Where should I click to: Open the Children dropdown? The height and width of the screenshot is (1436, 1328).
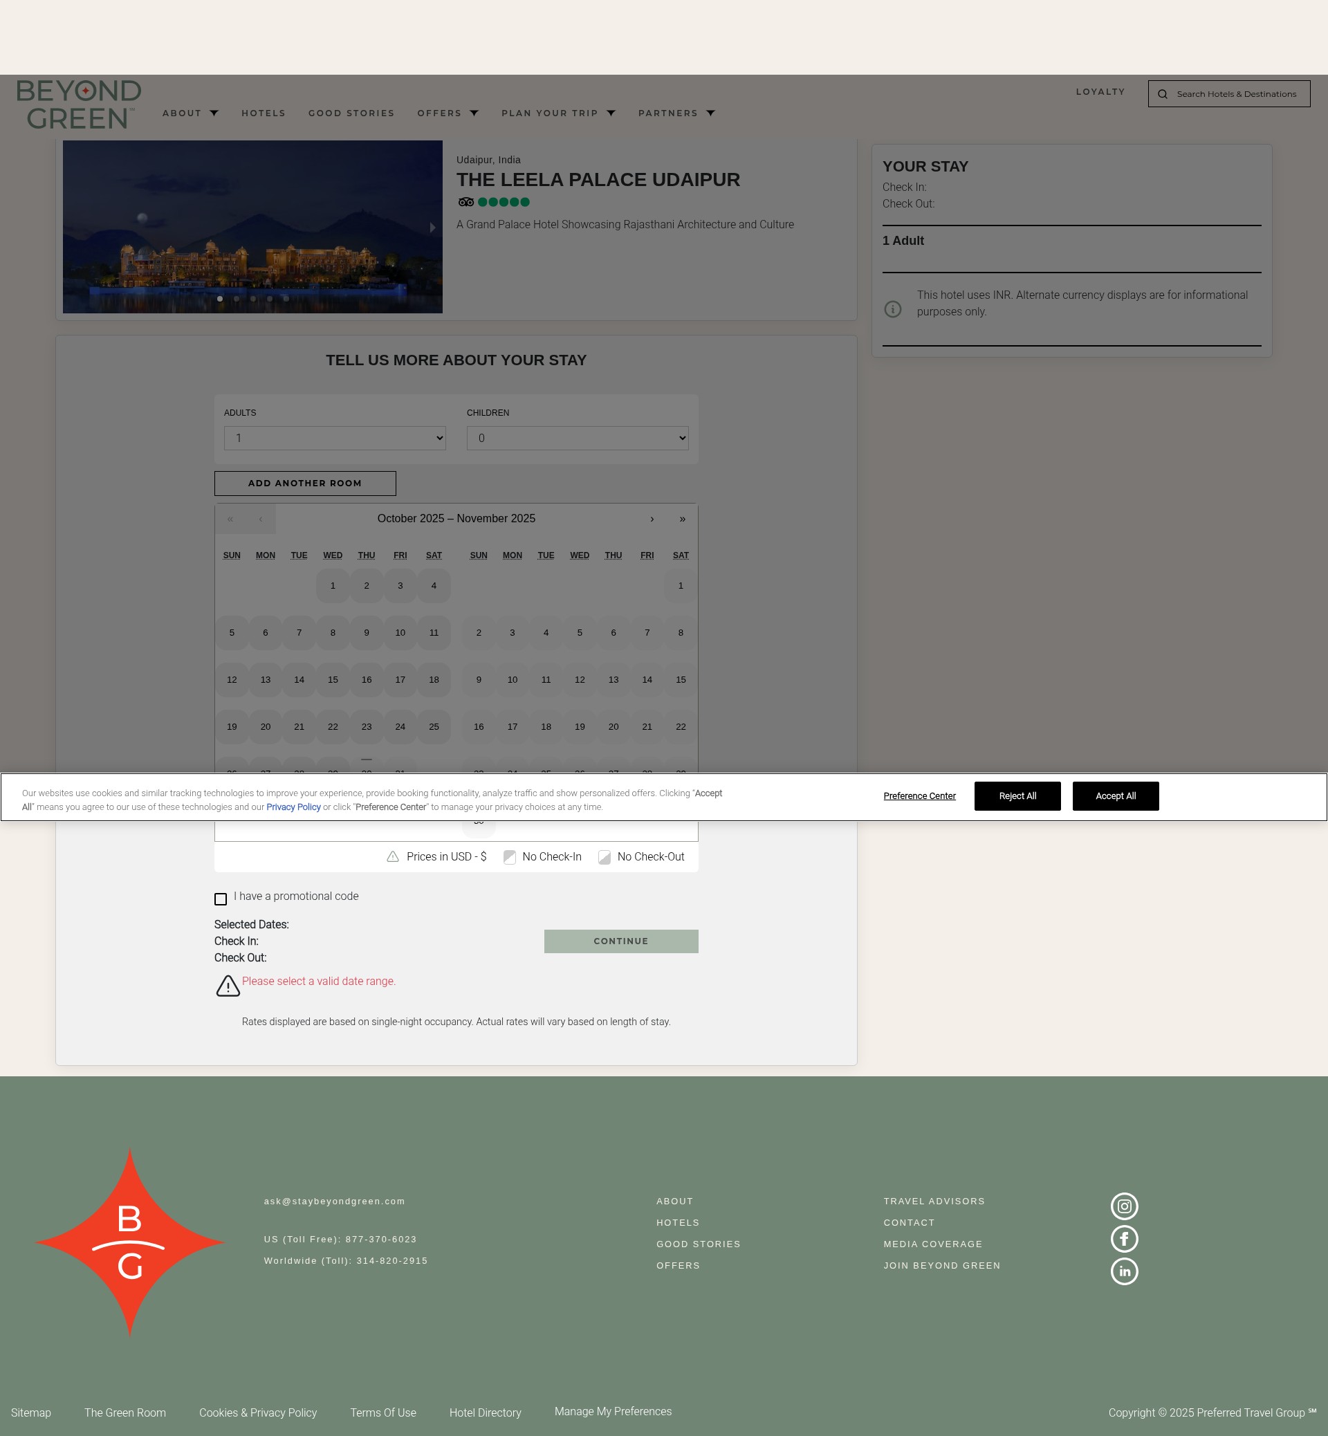(x=577, y=438)
